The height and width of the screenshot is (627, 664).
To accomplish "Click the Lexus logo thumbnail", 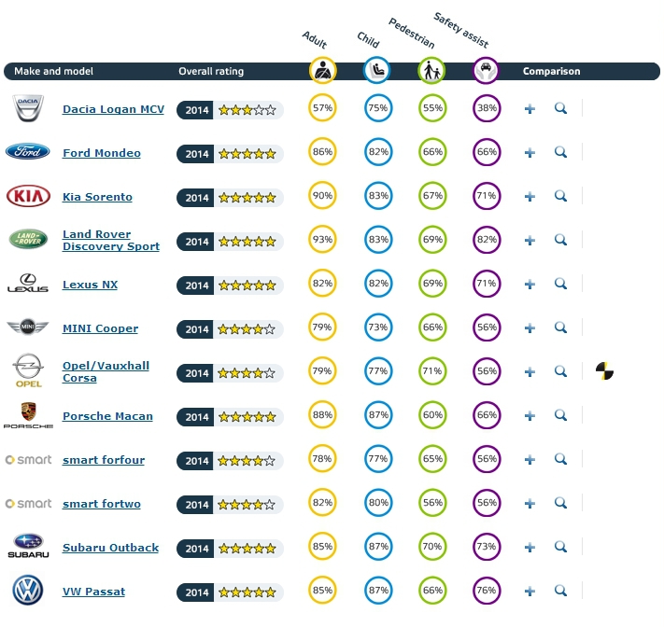I will click(28, 285).
